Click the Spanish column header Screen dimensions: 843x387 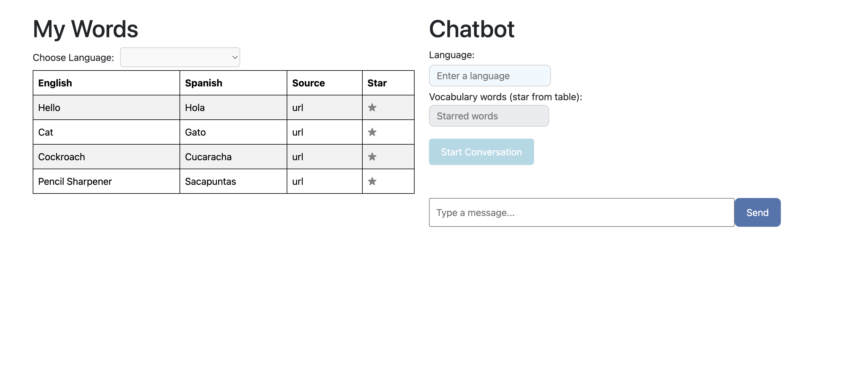(204, 83)
